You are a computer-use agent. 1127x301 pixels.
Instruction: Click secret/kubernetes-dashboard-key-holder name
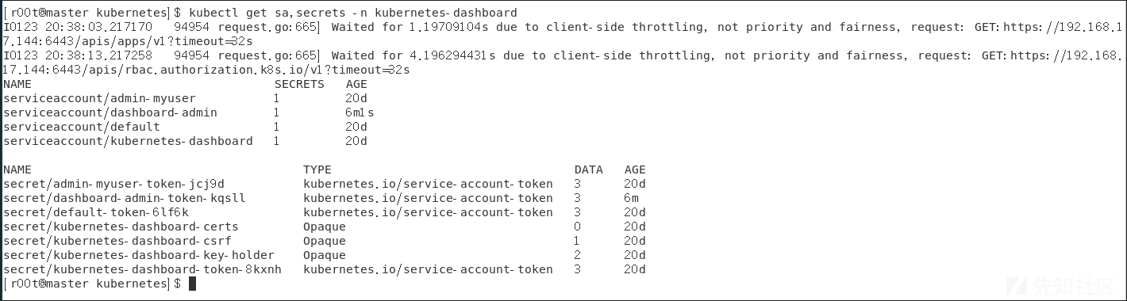(139, 255)
